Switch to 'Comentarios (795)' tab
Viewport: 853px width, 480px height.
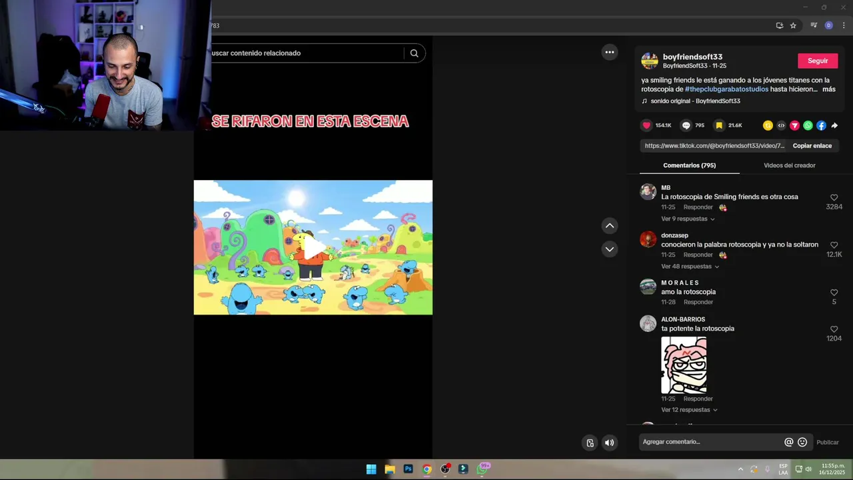coord(689,165)
